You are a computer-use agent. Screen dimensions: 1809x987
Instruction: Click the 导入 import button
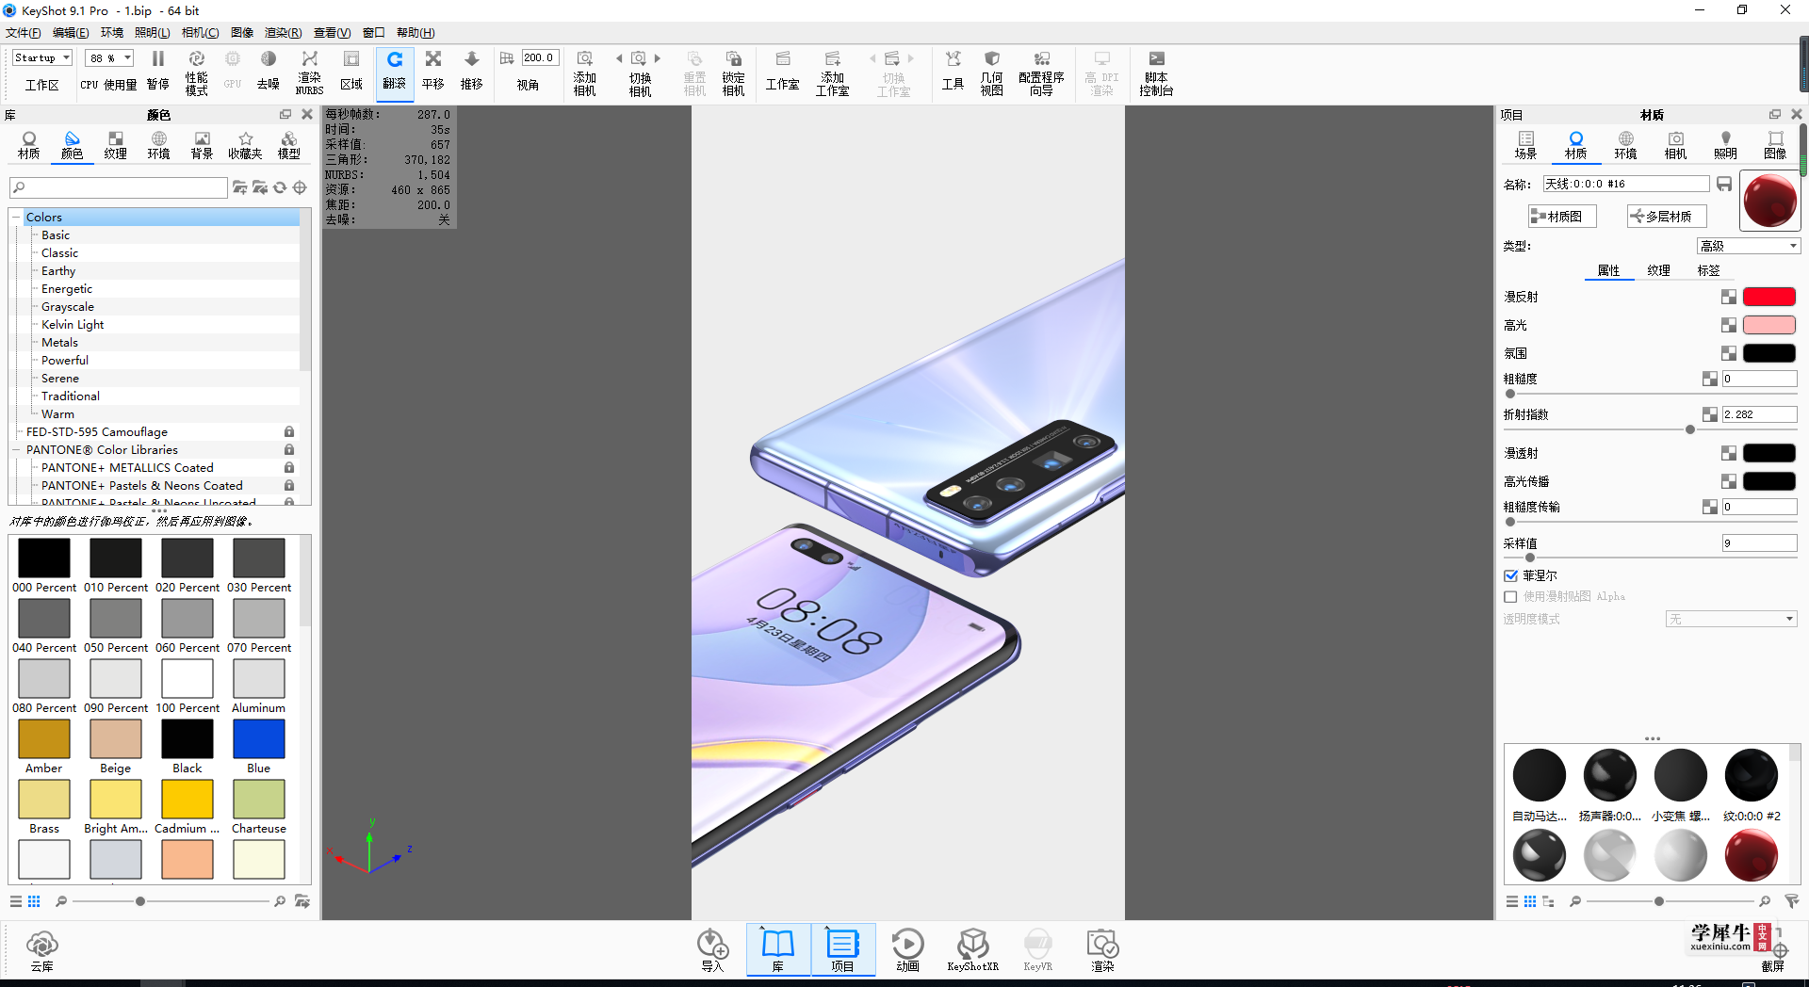point(712,950)
